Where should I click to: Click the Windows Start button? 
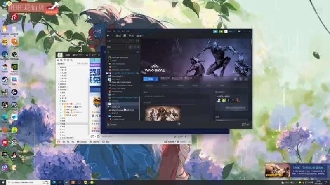(x=3, y=183)
